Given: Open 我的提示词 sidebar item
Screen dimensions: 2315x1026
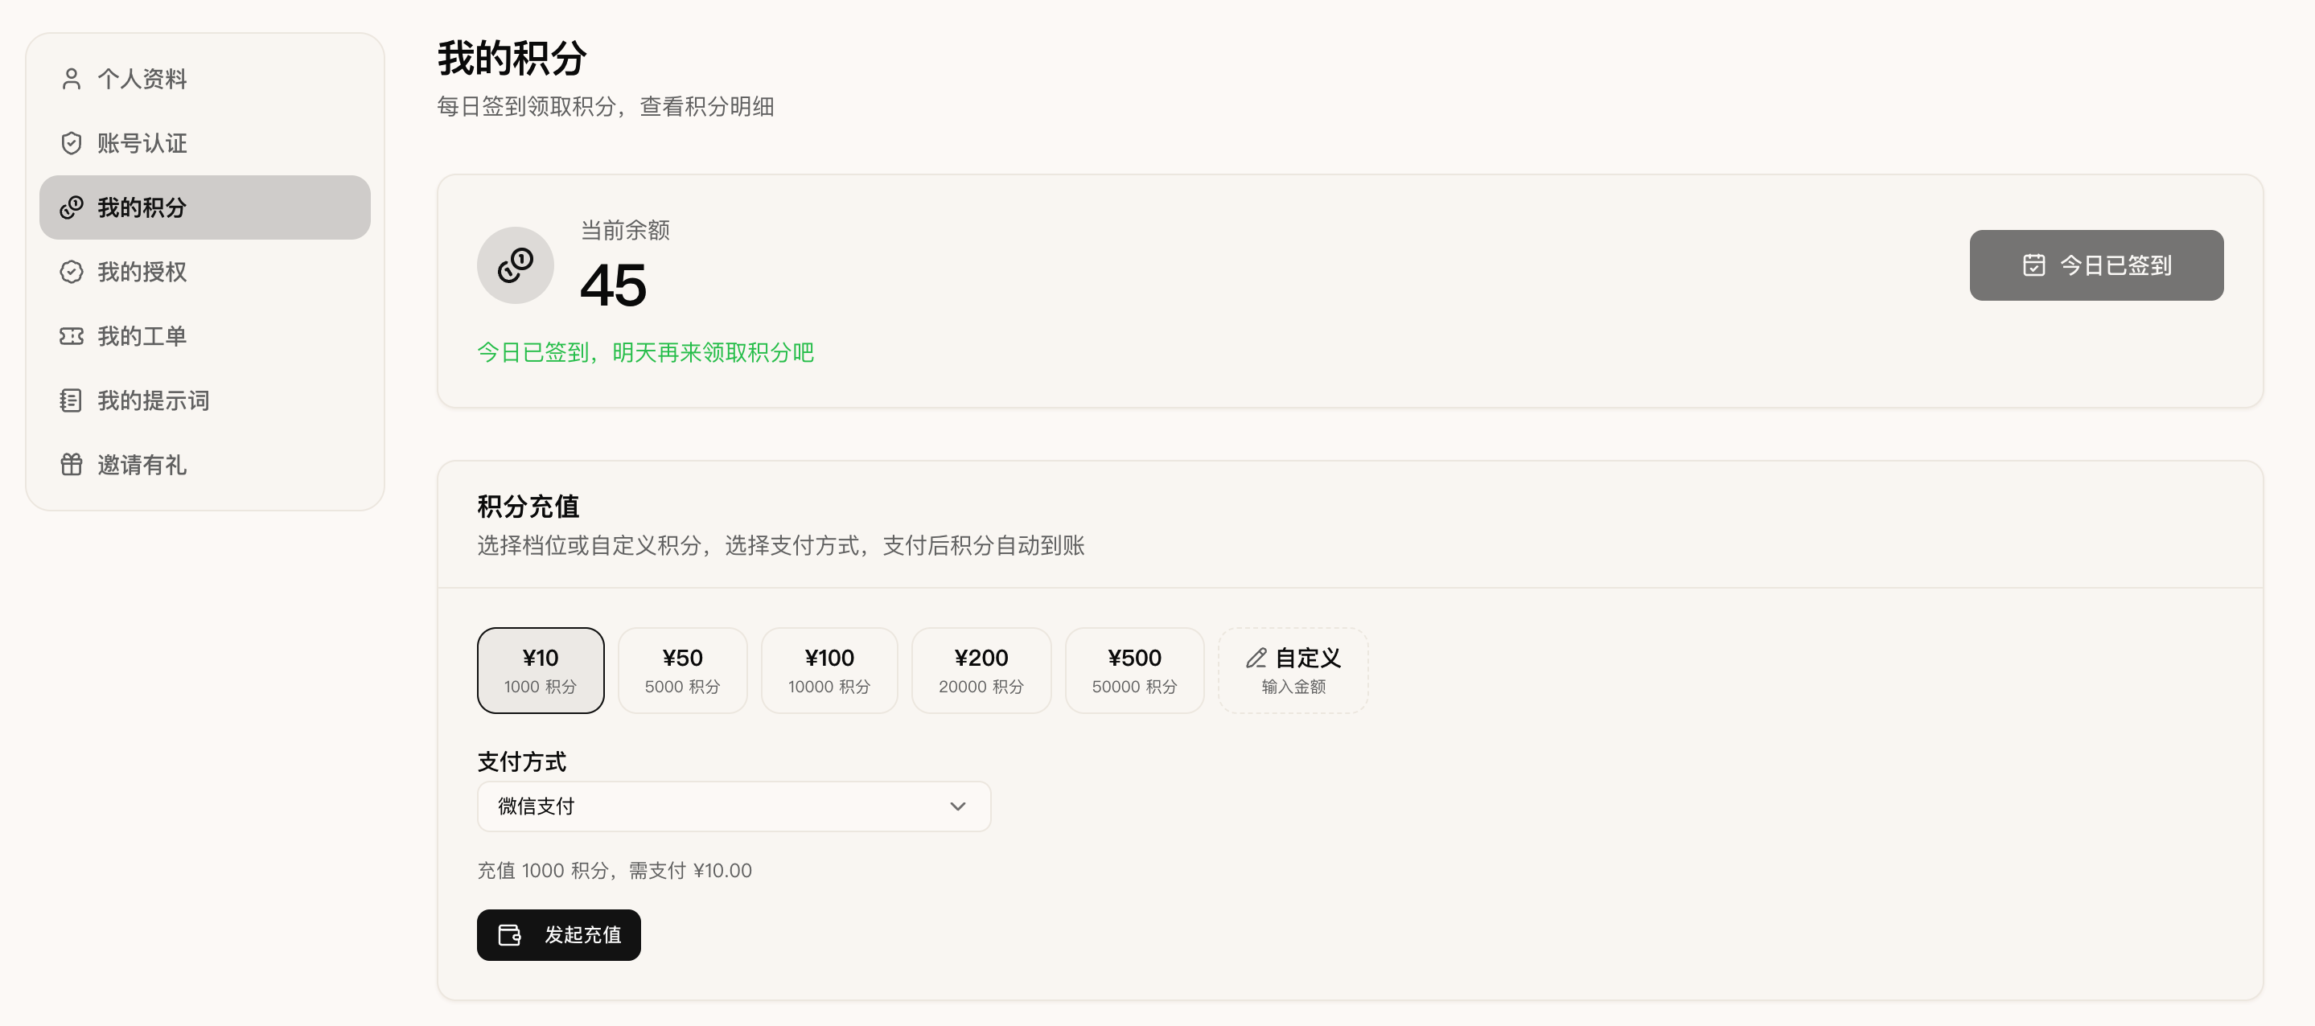Looking at the screenshot, I should (205, 400).
